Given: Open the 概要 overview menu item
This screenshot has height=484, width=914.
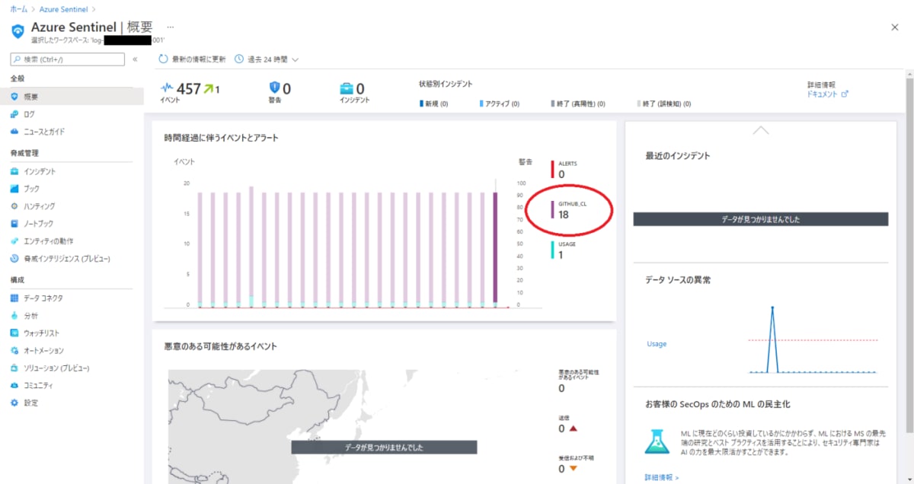Looking at the screenshot, I should [71, 97].
